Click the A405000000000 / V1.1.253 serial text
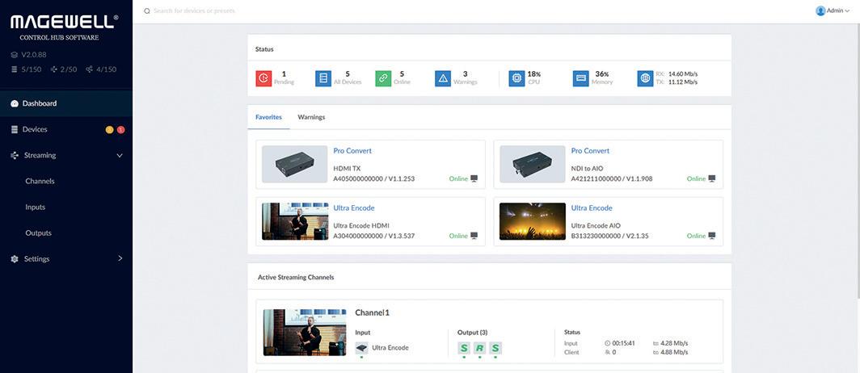The height and width of the screenshot is (373, 860). click(x=374, y=178)
